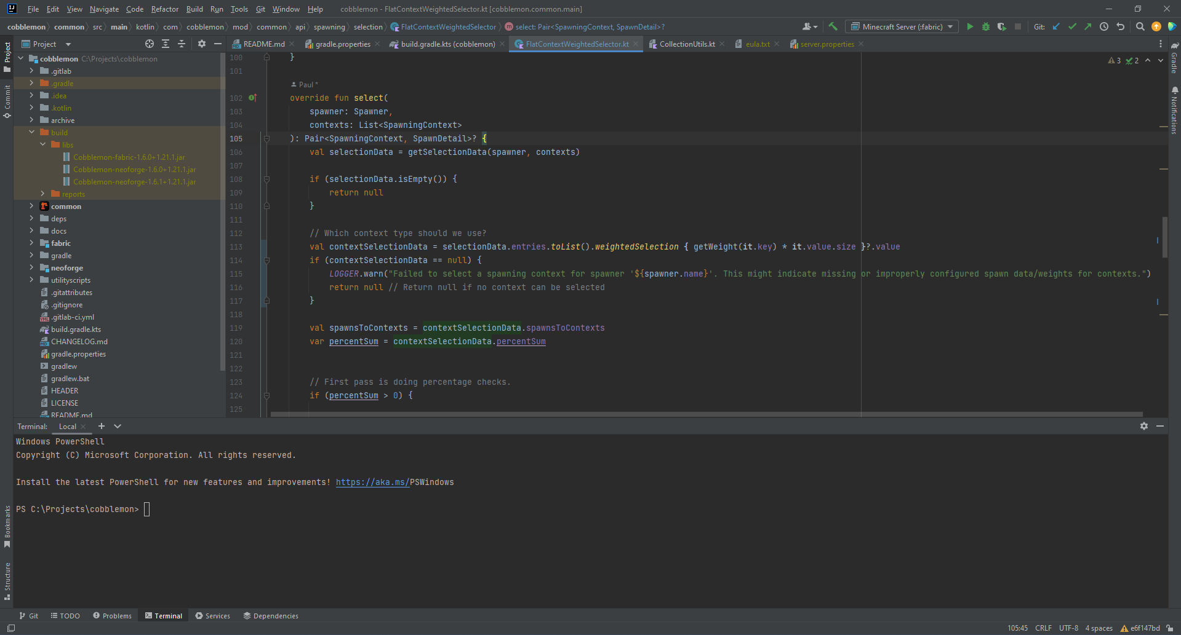Select opened file in Project tree
Screen dimensions: 1181x635
coord(150,44)
